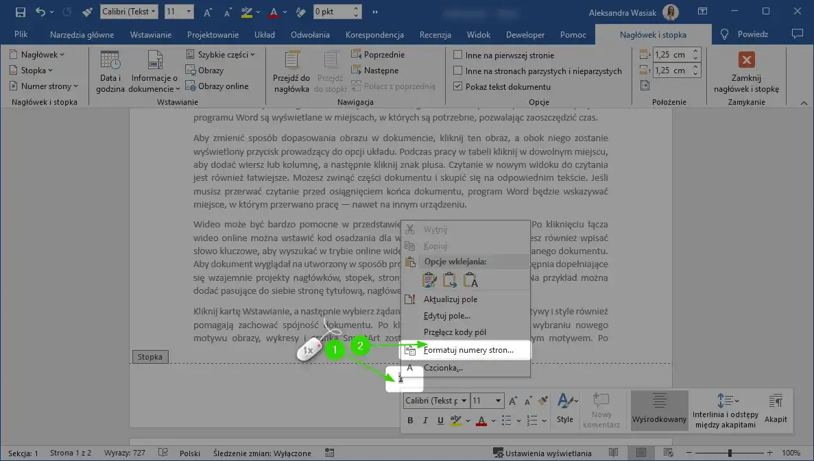Enable Inne na pierwszej stronie
This screenshot has height=461, width=814.
pyautogui.click(x=457, y=54)
